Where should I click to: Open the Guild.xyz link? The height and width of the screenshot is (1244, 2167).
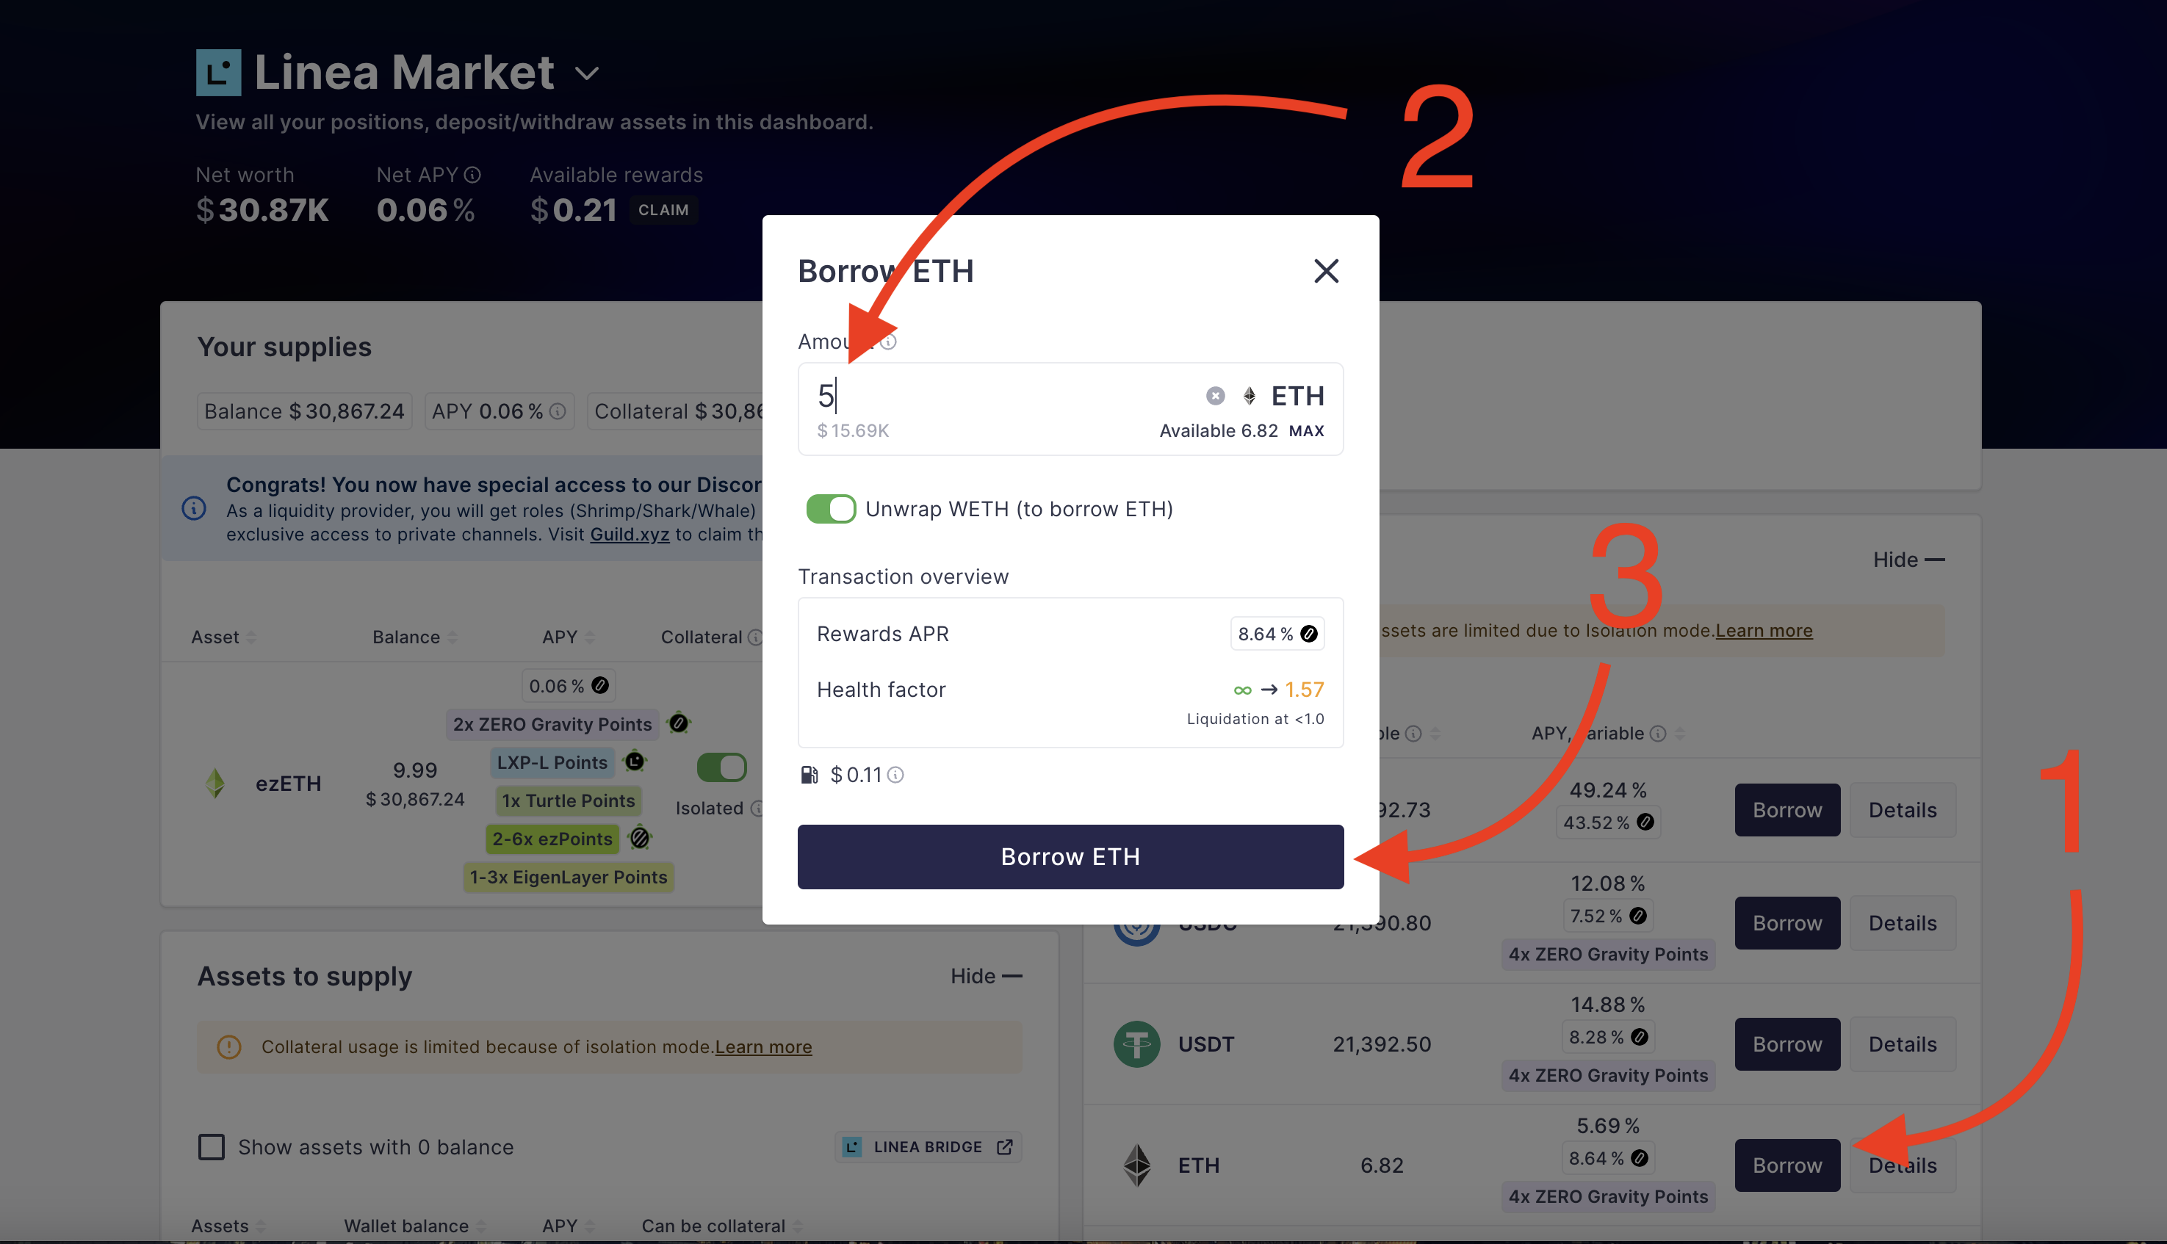(x=630, y=534)
